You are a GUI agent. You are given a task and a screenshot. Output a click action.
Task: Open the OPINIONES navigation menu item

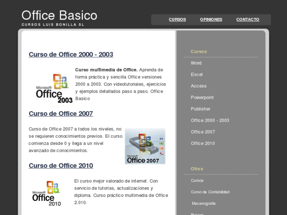tap(211, 19)
